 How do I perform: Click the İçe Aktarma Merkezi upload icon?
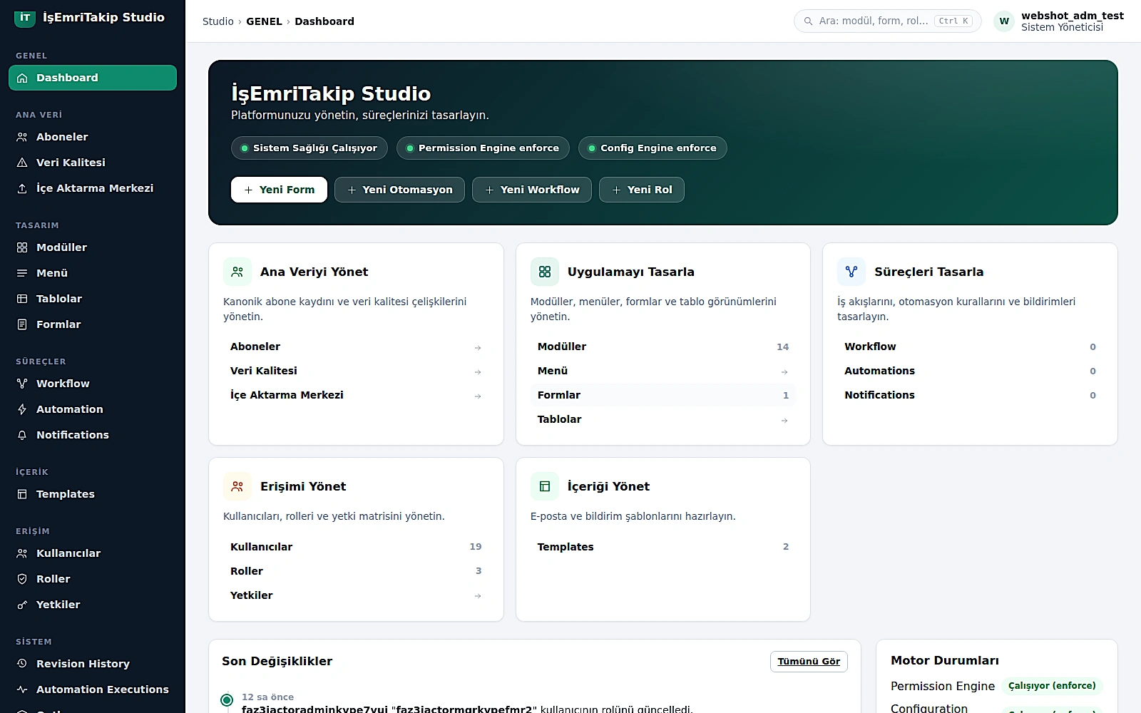(x=22, y=188)
